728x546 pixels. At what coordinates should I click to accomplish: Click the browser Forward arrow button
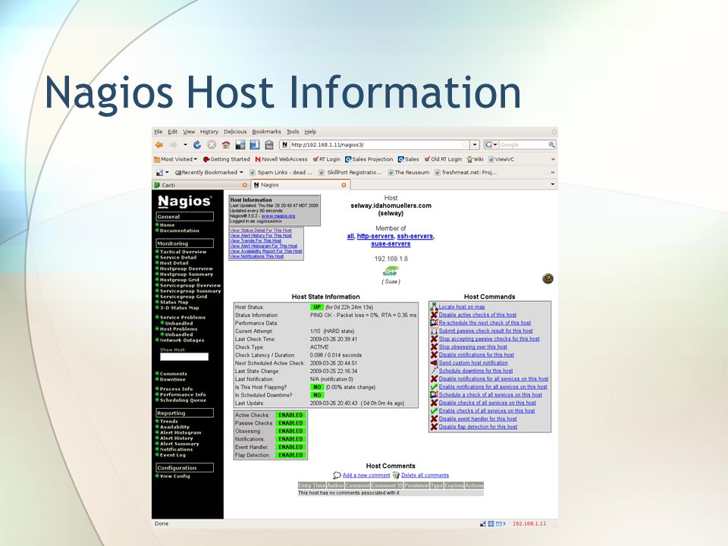coord(173,145)
